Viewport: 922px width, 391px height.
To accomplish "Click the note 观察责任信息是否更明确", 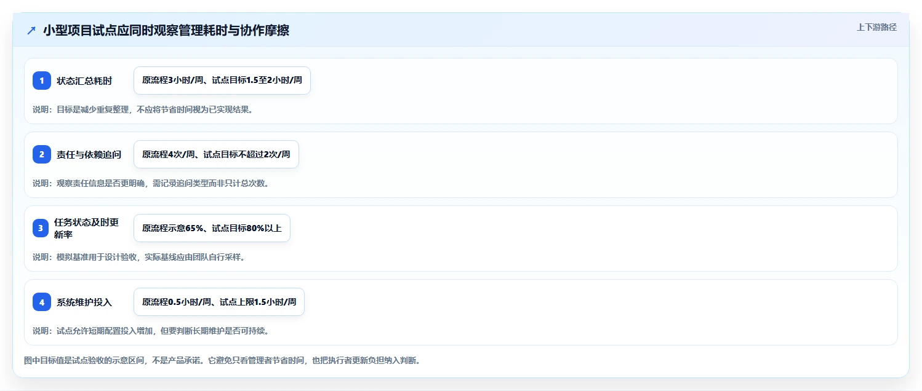I will 151,183.
